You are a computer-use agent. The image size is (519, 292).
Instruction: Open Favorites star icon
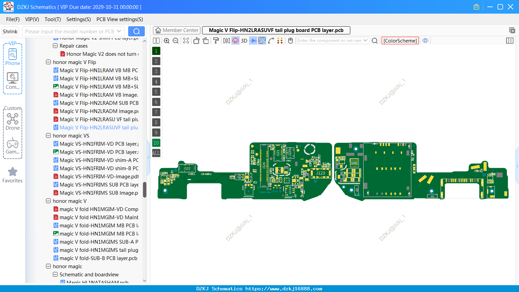click(x=13, y=175)
